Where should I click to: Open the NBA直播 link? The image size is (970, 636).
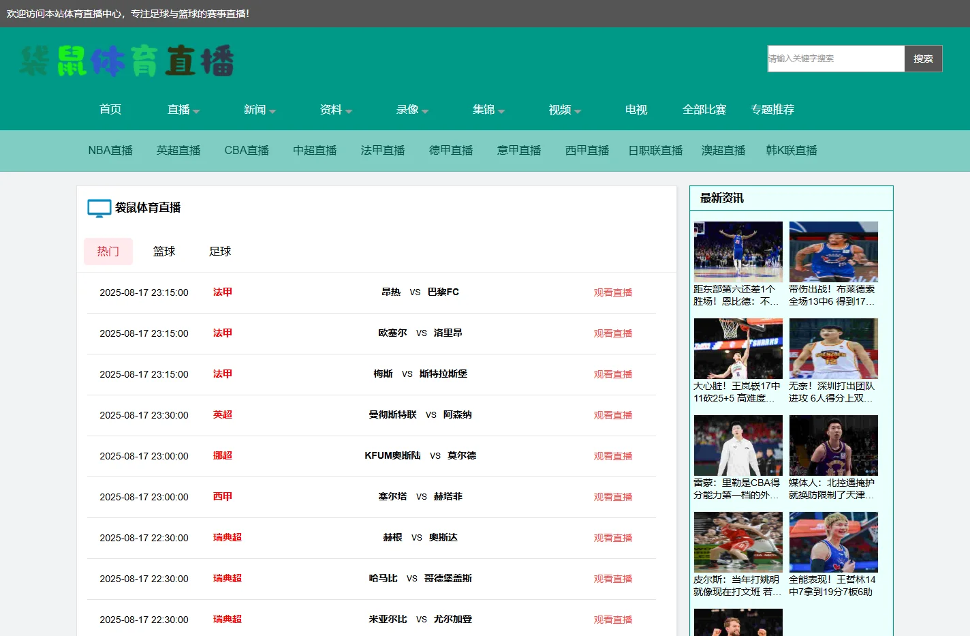coord(110,151)
